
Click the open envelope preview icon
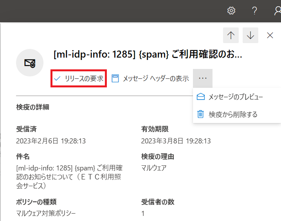200,97
